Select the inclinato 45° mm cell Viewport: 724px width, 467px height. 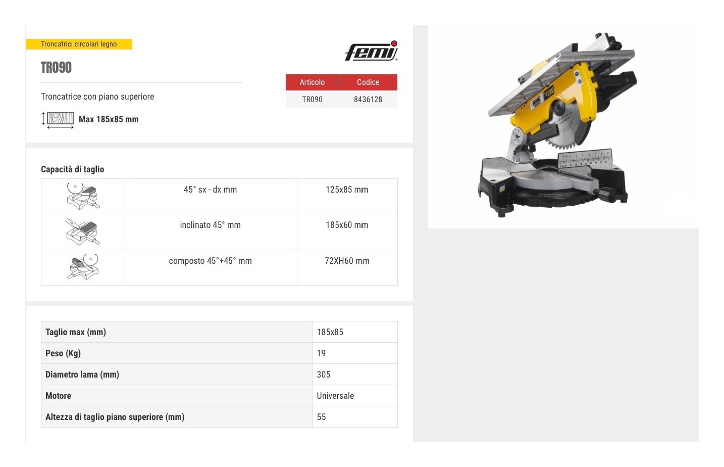tap(210, 232)
